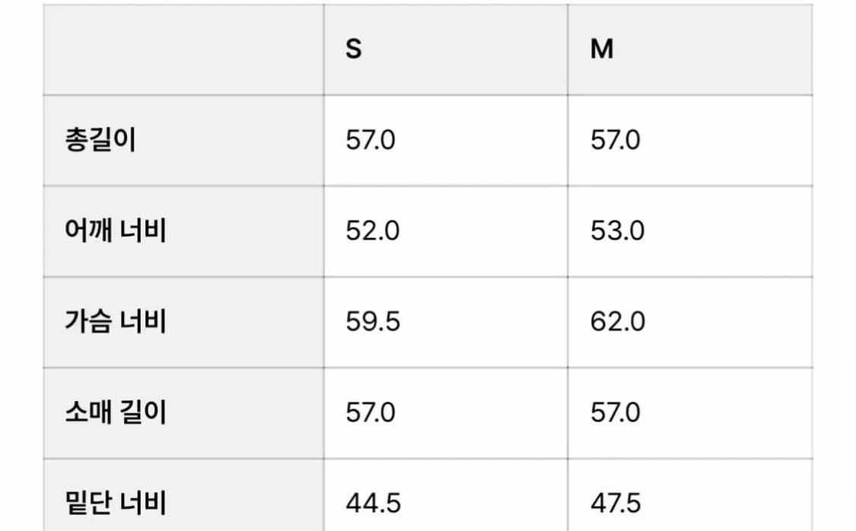Click the M size column header
The width and height of the screenshot is (856, 531).
tap(602, 49)
